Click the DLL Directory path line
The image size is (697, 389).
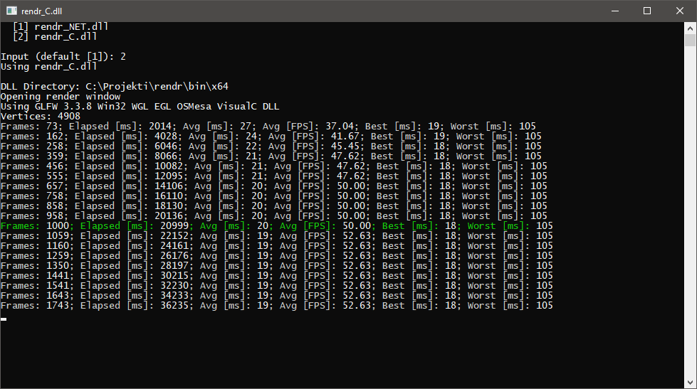[115, 87]
